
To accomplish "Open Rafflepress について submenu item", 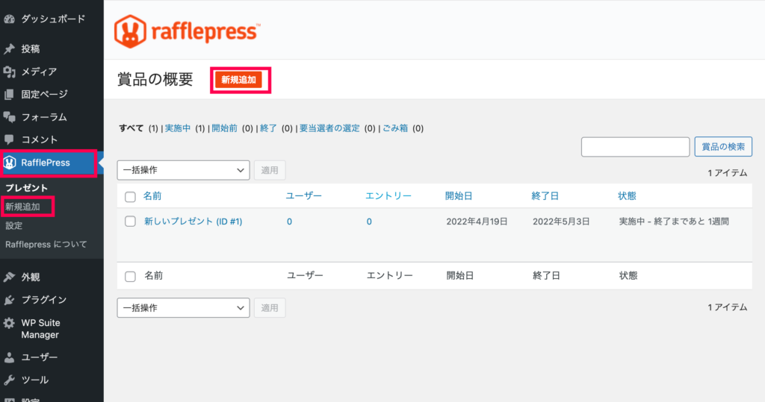I will tap(46, 244).
